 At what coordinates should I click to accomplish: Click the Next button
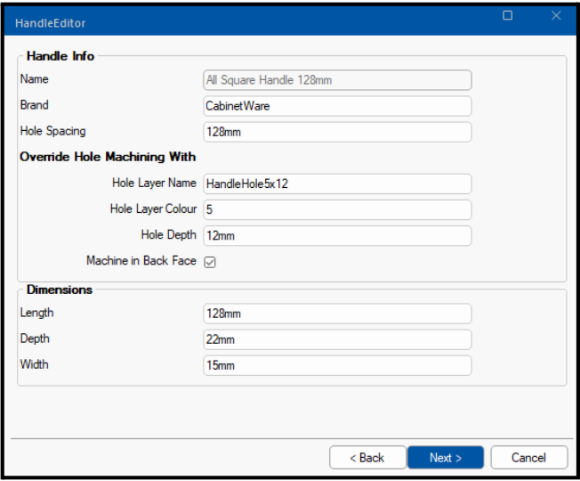445,458
